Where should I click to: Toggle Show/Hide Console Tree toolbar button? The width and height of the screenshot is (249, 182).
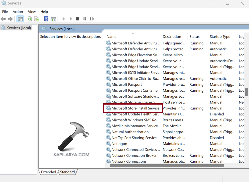[x=20, y=19]
